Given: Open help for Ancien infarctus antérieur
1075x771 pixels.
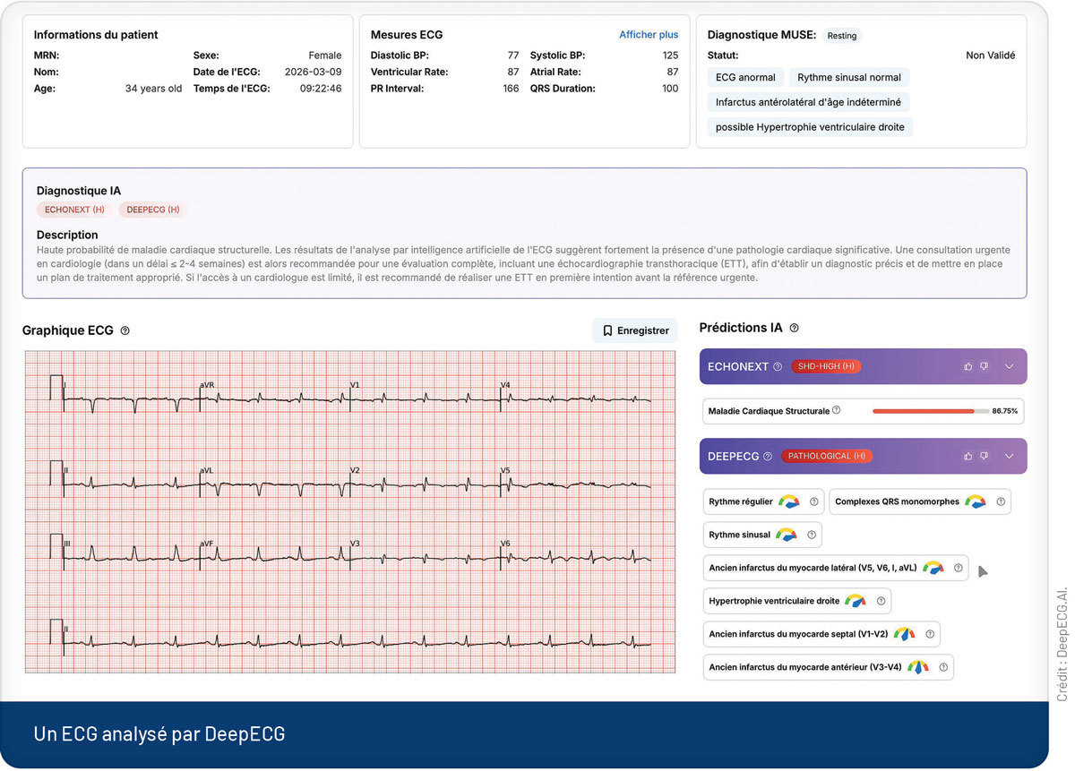Looking at the screenshot, I should (942, 667).
